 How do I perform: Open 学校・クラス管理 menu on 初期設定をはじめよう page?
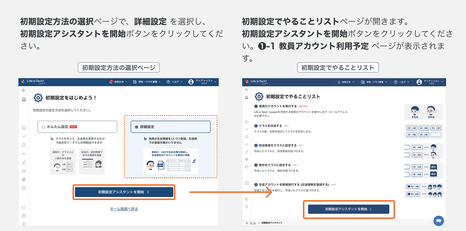click(147, 82)
